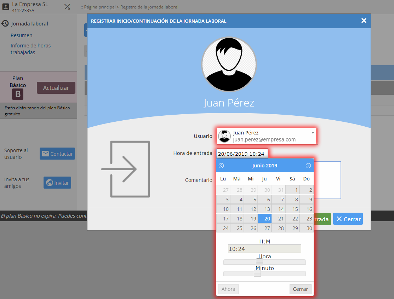Select day 23 in the calendar

[x=307, y=219]
